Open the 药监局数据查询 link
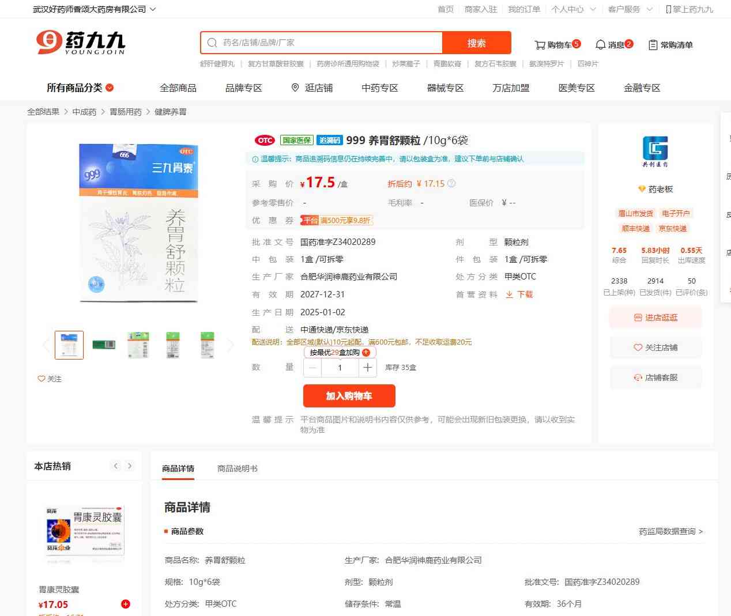731x616 pixels. pos(670,531)
